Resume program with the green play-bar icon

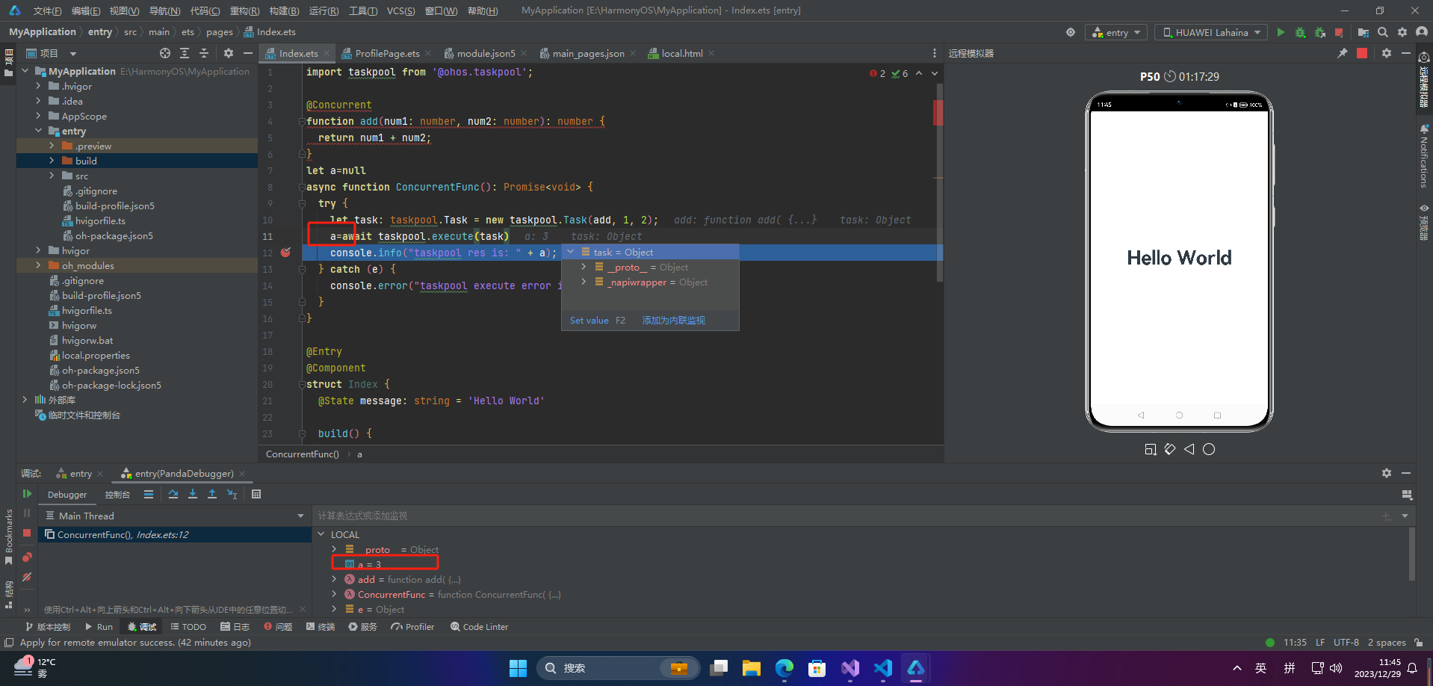tap(27, 494)
